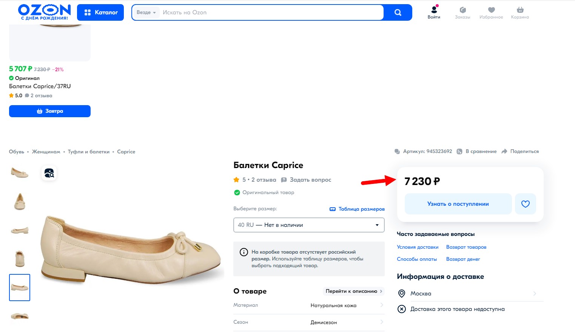
Task: Open Условия доставки link
Action: (418, 247)
